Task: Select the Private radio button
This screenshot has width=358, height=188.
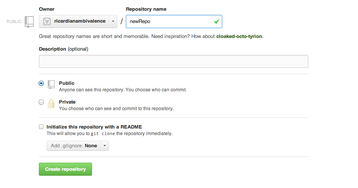Action: coord(41,102)
